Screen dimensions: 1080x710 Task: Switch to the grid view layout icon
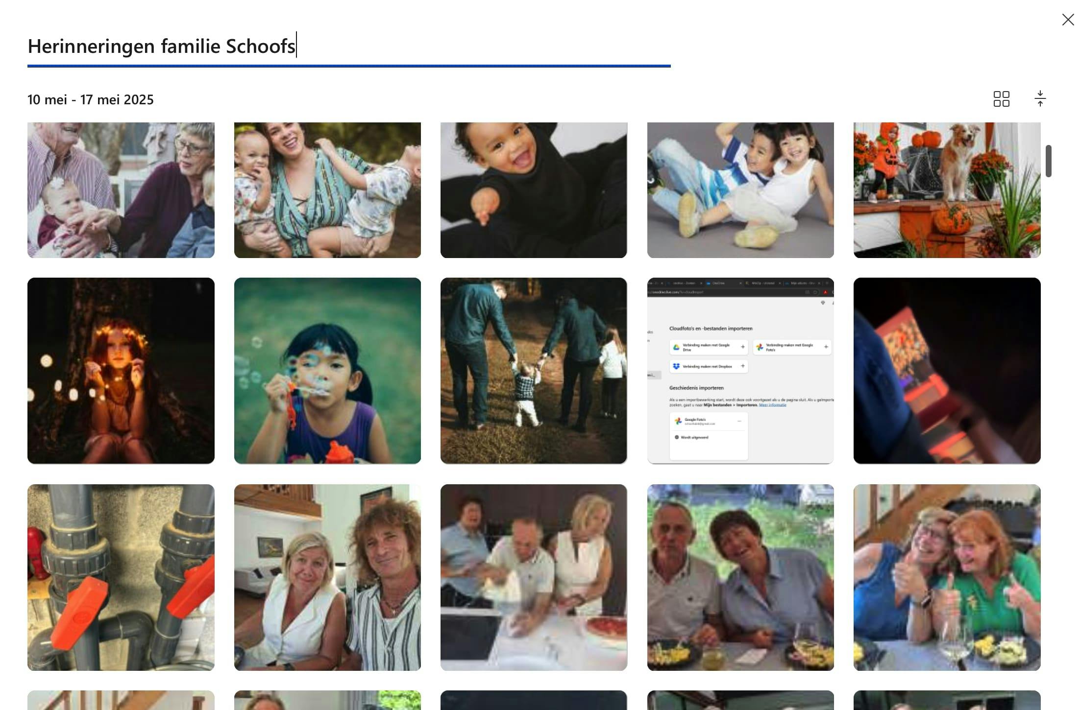1001,99
